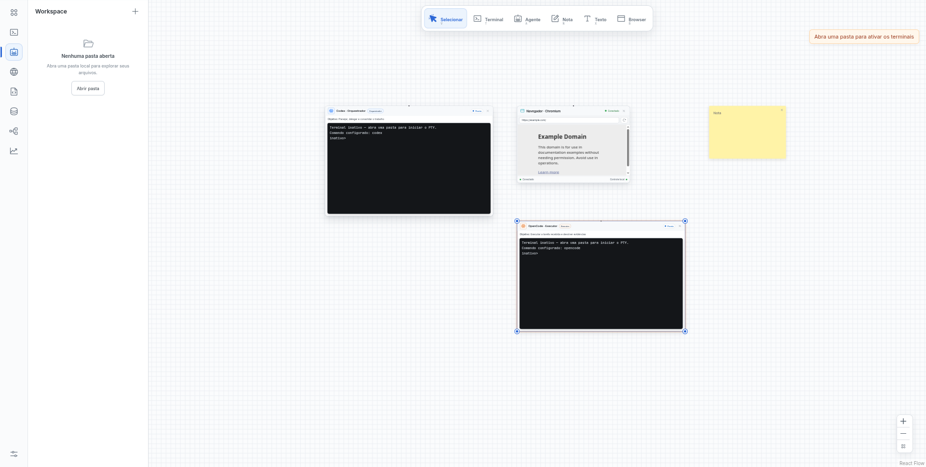The height and width of the screenshot is (467, 926).
Task: Click the example.com URL field
Action: click(569, 120)
